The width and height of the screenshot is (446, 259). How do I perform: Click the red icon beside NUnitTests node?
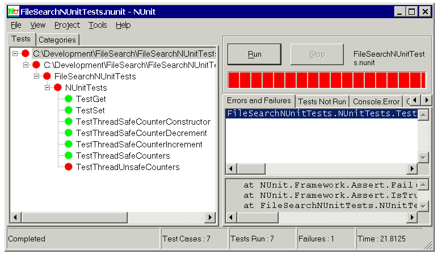coord(57,88)
